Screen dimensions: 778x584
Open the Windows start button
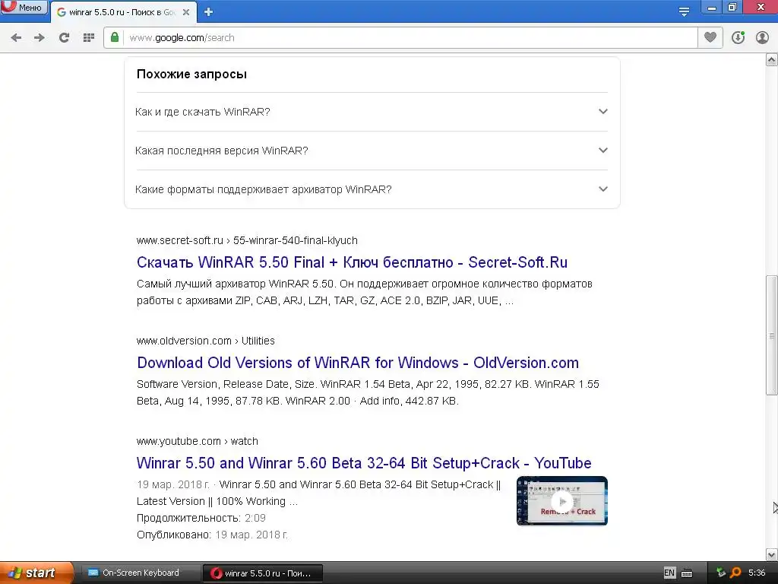36,573
